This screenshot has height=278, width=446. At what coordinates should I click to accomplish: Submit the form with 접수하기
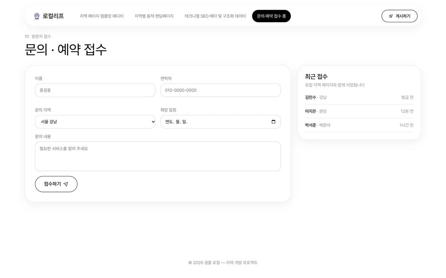pyautogui.click(x=56, y=184)
